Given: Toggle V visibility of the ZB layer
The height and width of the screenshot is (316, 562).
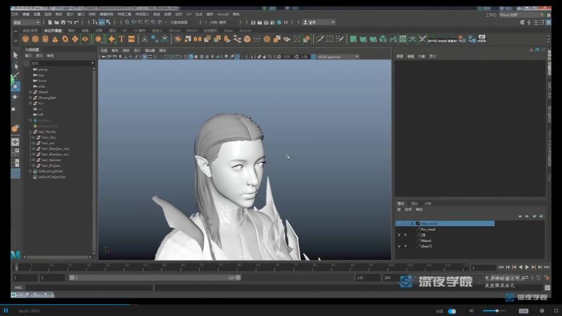Looking at the screenshot, I should click(x=399, y=235).
